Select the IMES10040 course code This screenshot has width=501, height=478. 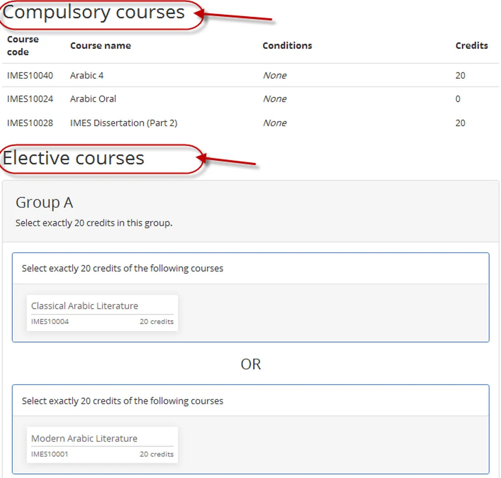tap(30, 76)
